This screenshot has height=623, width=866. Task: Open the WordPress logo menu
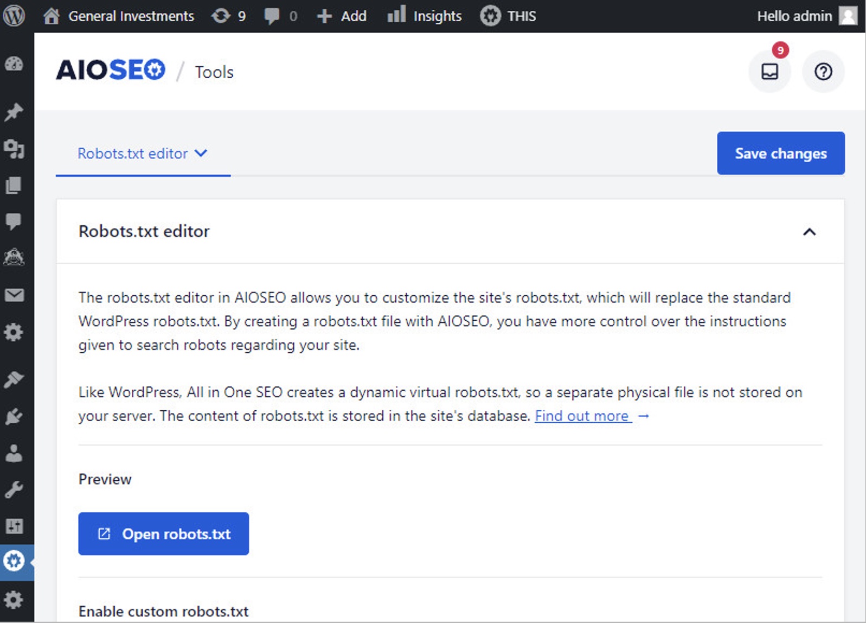pyautogui.click(x=14, y=16)
